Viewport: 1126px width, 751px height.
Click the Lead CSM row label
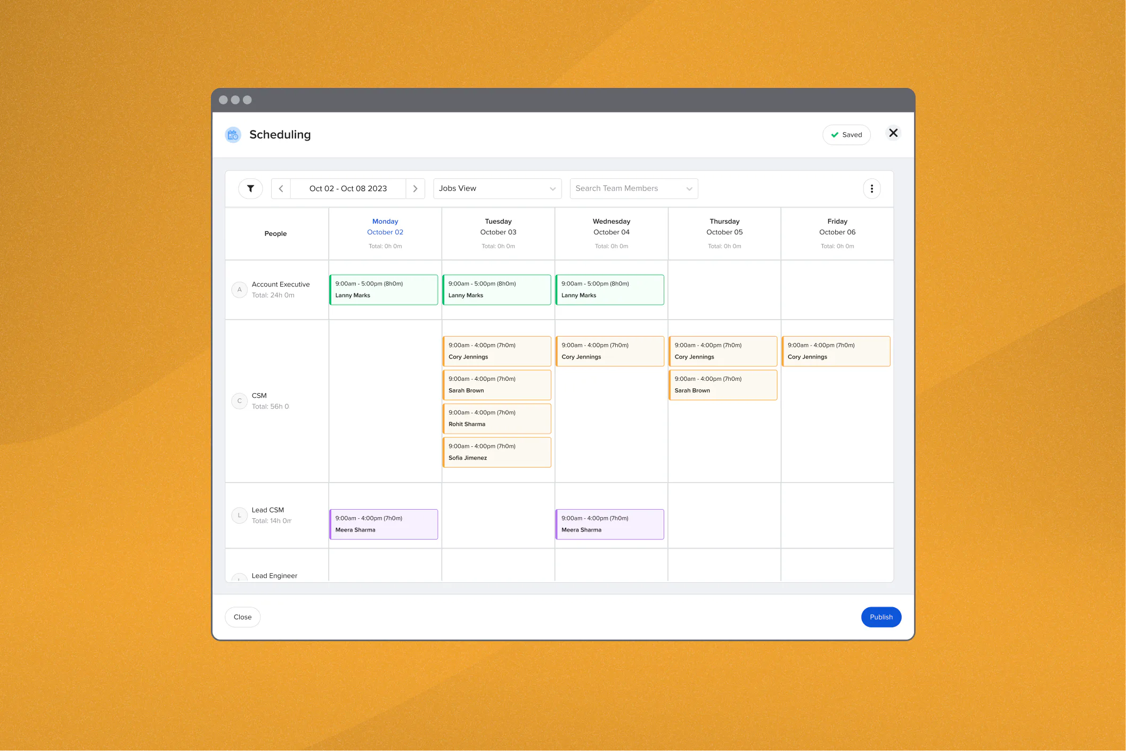268,510
